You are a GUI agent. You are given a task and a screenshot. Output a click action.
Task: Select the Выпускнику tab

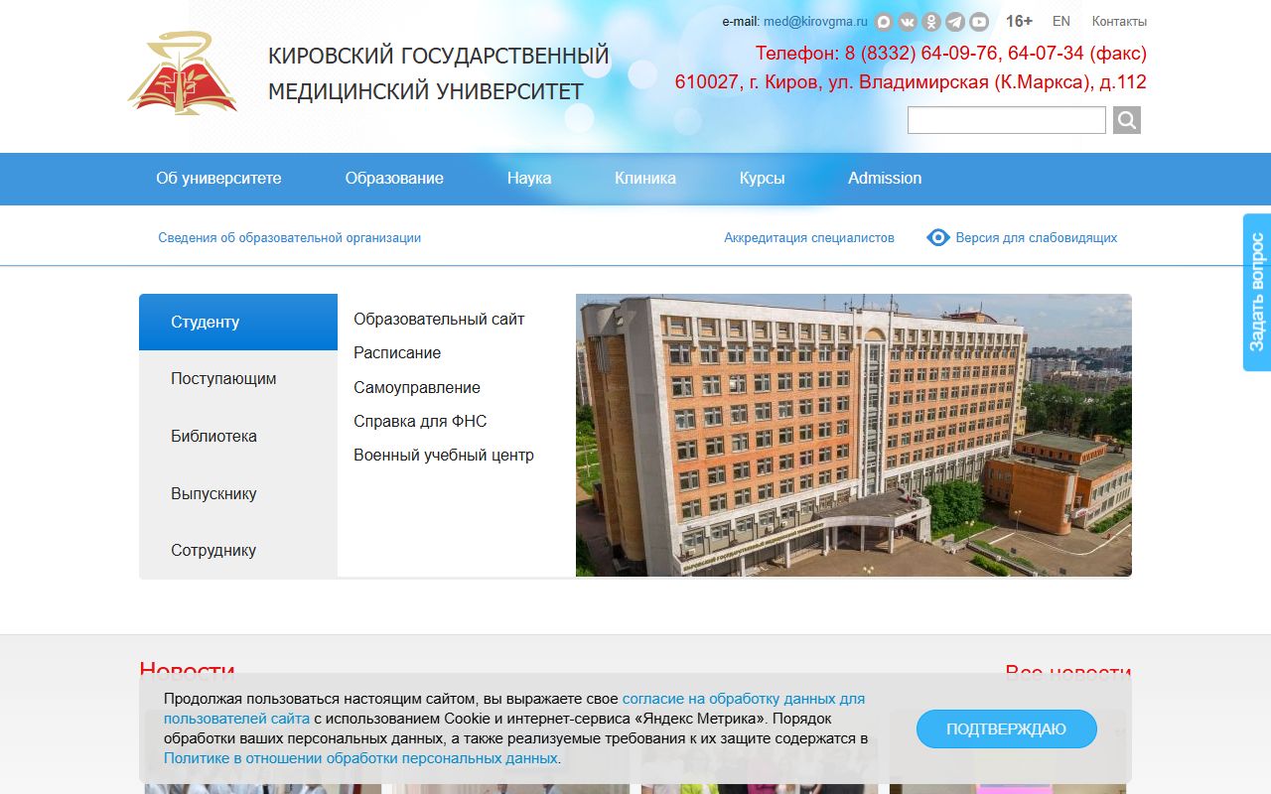(x=238, y=493)
